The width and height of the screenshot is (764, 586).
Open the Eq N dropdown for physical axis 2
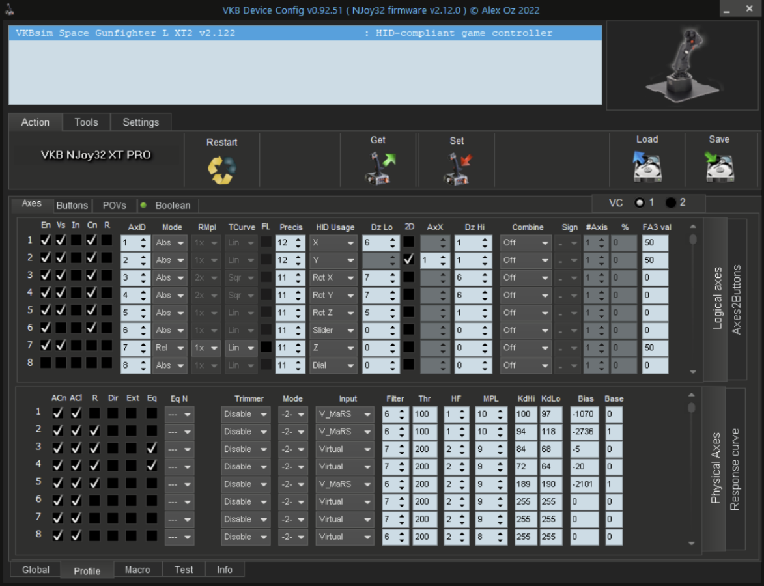(x=179, y=432)
